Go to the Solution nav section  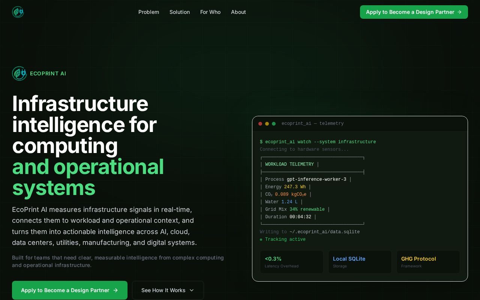[180, 12]
